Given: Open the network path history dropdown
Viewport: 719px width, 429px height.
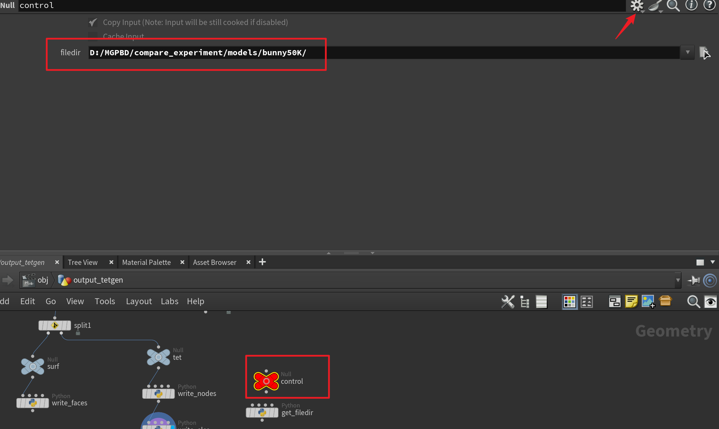Looking at the screenshot, I should pos(678,280).
